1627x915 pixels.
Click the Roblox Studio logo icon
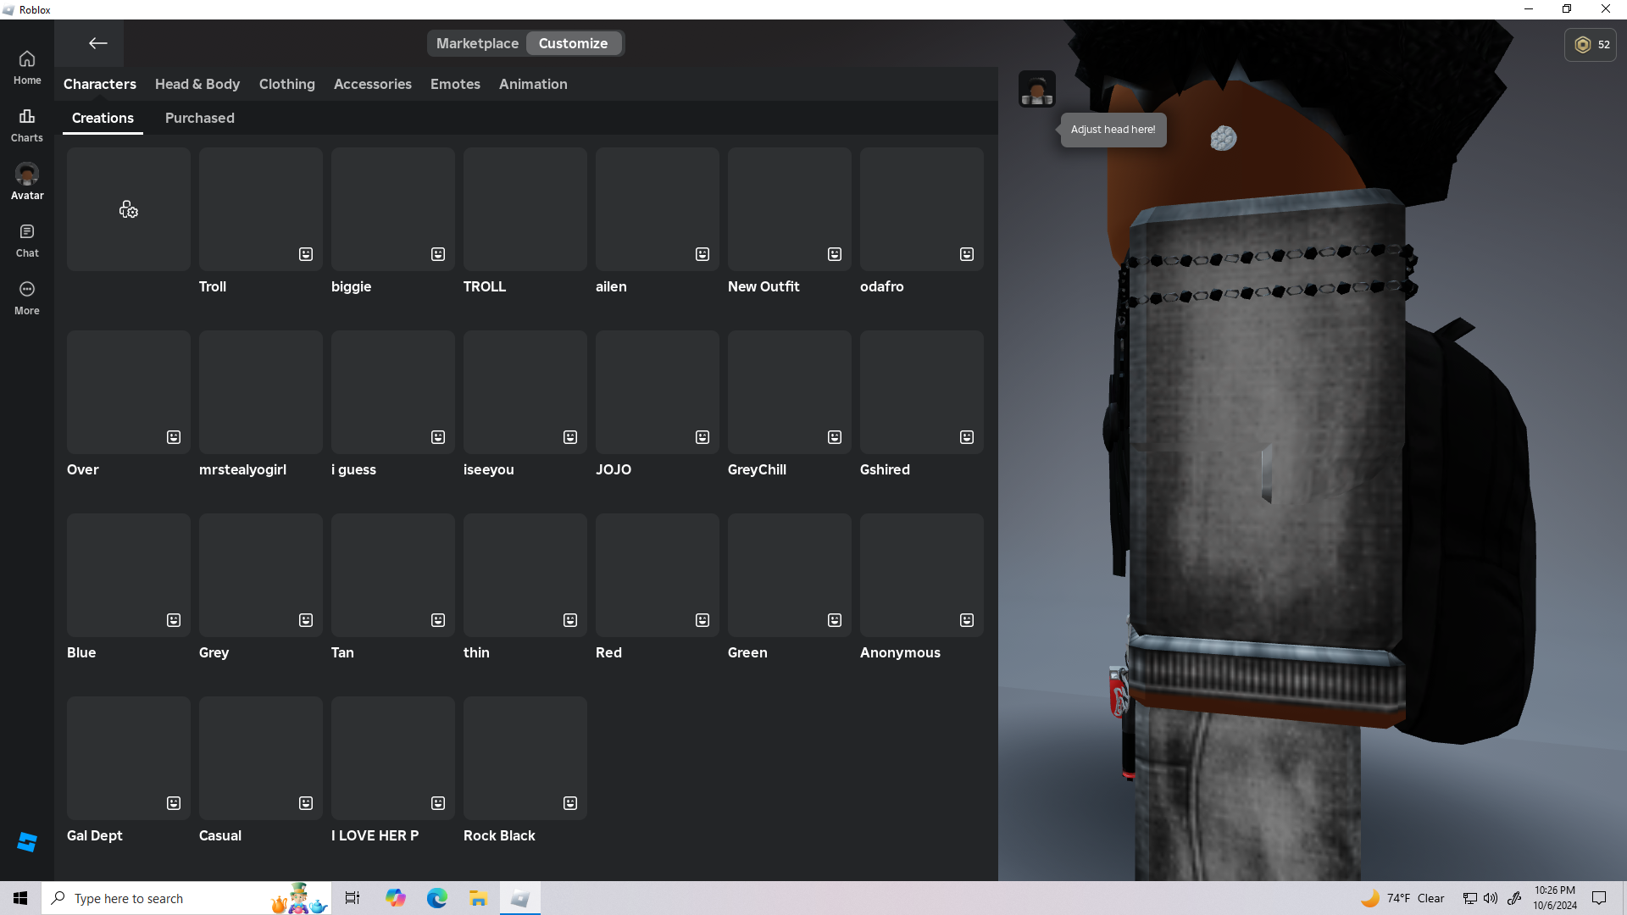tap(27, 841)
